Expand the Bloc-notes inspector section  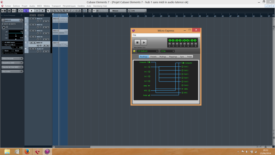coord(12,71)
